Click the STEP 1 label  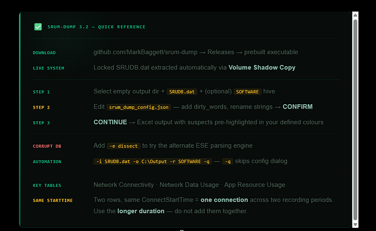pos(41,92)
